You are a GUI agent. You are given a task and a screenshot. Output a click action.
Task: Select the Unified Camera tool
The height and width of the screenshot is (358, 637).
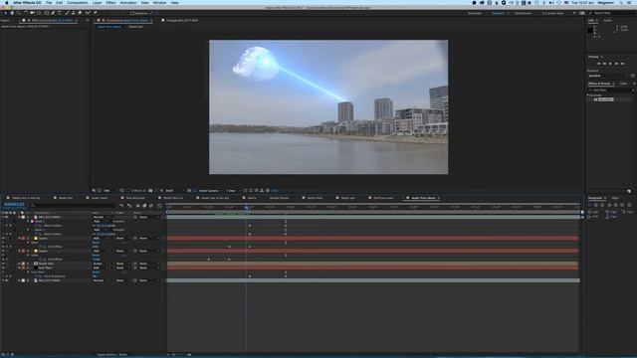32,13
